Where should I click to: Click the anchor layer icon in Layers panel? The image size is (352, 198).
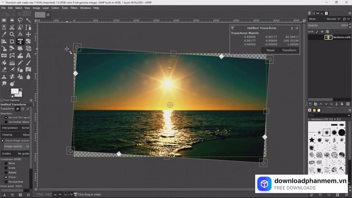[x=337, y=104]
